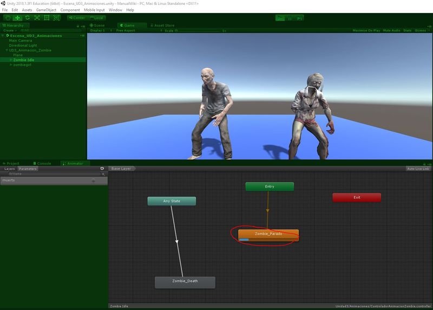This screenshot has height=310, width=433.
Task: Click the Step frame button
Action: click(299, 18)
